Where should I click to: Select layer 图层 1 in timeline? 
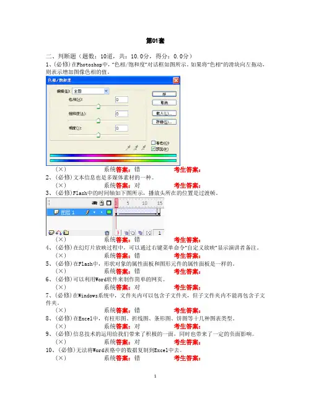(80, 212)
